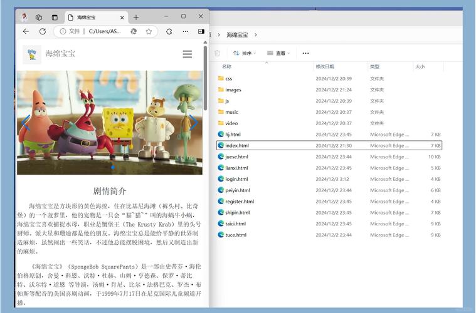Click the blue carousel indicator dot
The image size is (476, 313).
click(113, 167)
